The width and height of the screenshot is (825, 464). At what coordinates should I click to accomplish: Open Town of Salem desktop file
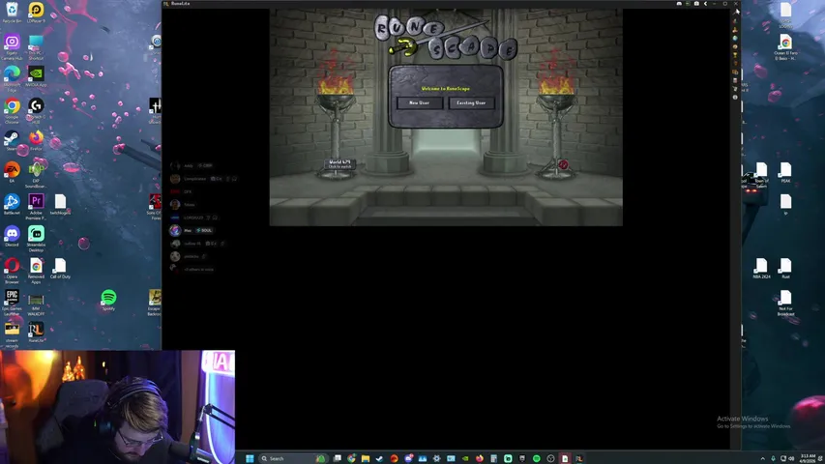(x=761, y=175)
